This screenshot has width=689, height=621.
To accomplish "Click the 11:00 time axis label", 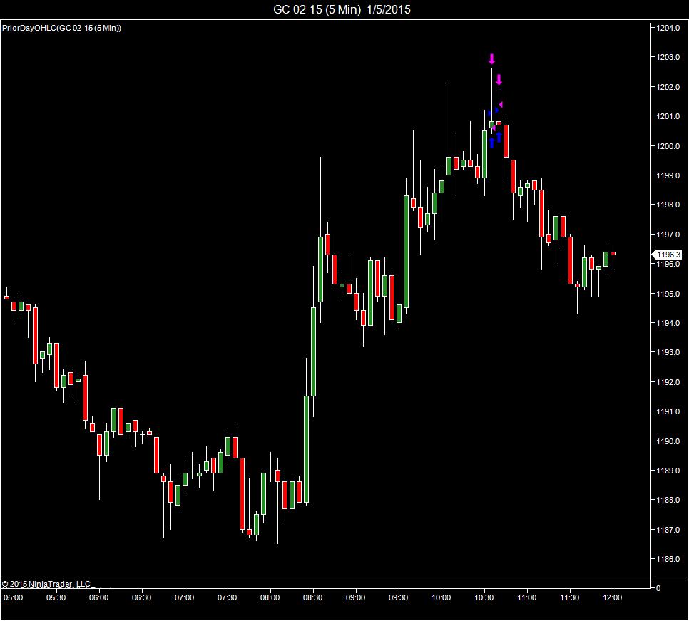I will tap(527, 597).
